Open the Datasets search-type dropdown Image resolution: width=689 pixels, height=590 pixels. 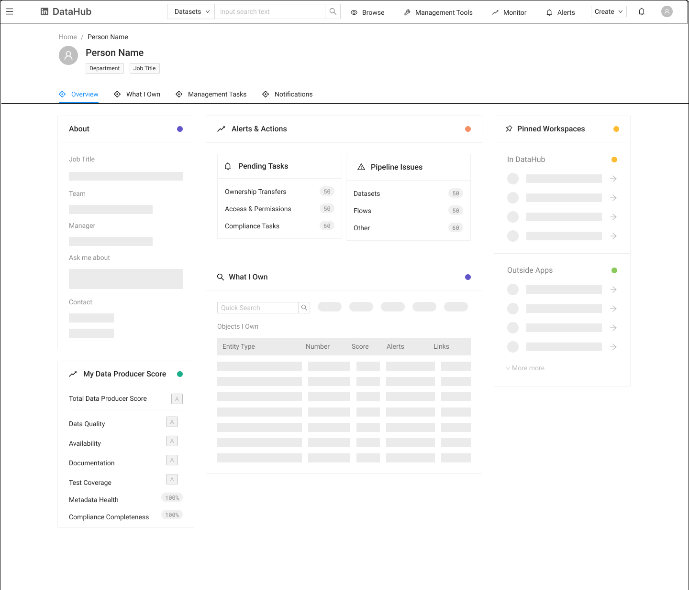tap(191, 11)
